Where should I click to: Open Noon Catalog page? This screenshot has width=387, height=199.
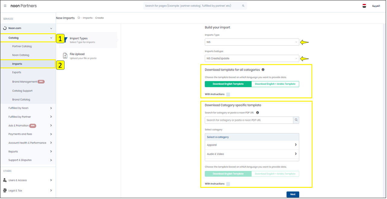(x=21, y=55)
